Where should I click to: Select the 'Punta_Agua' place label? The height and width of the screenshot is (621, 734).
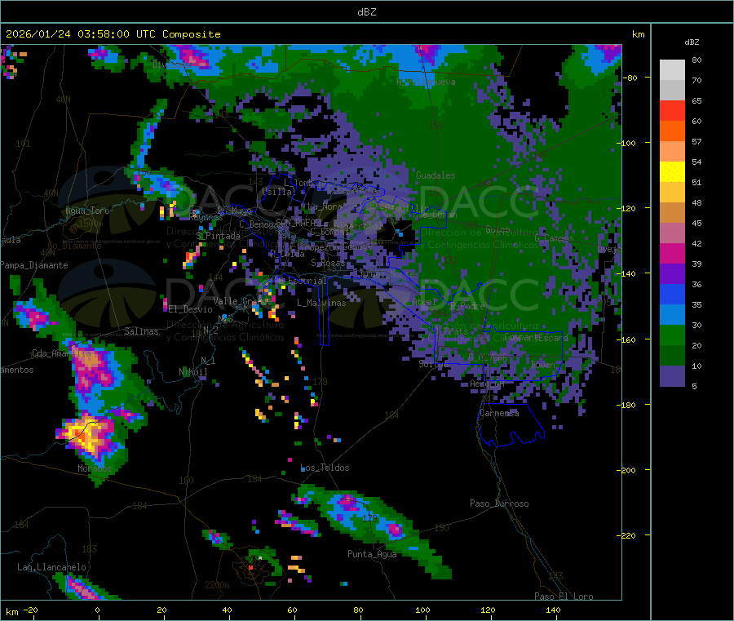(372, 554)
